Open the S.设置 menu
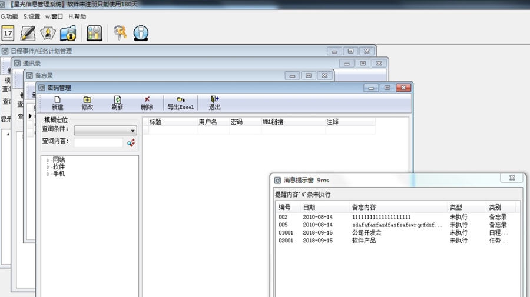The height and width of the screenshot is (297, 530). coord(32,16)
